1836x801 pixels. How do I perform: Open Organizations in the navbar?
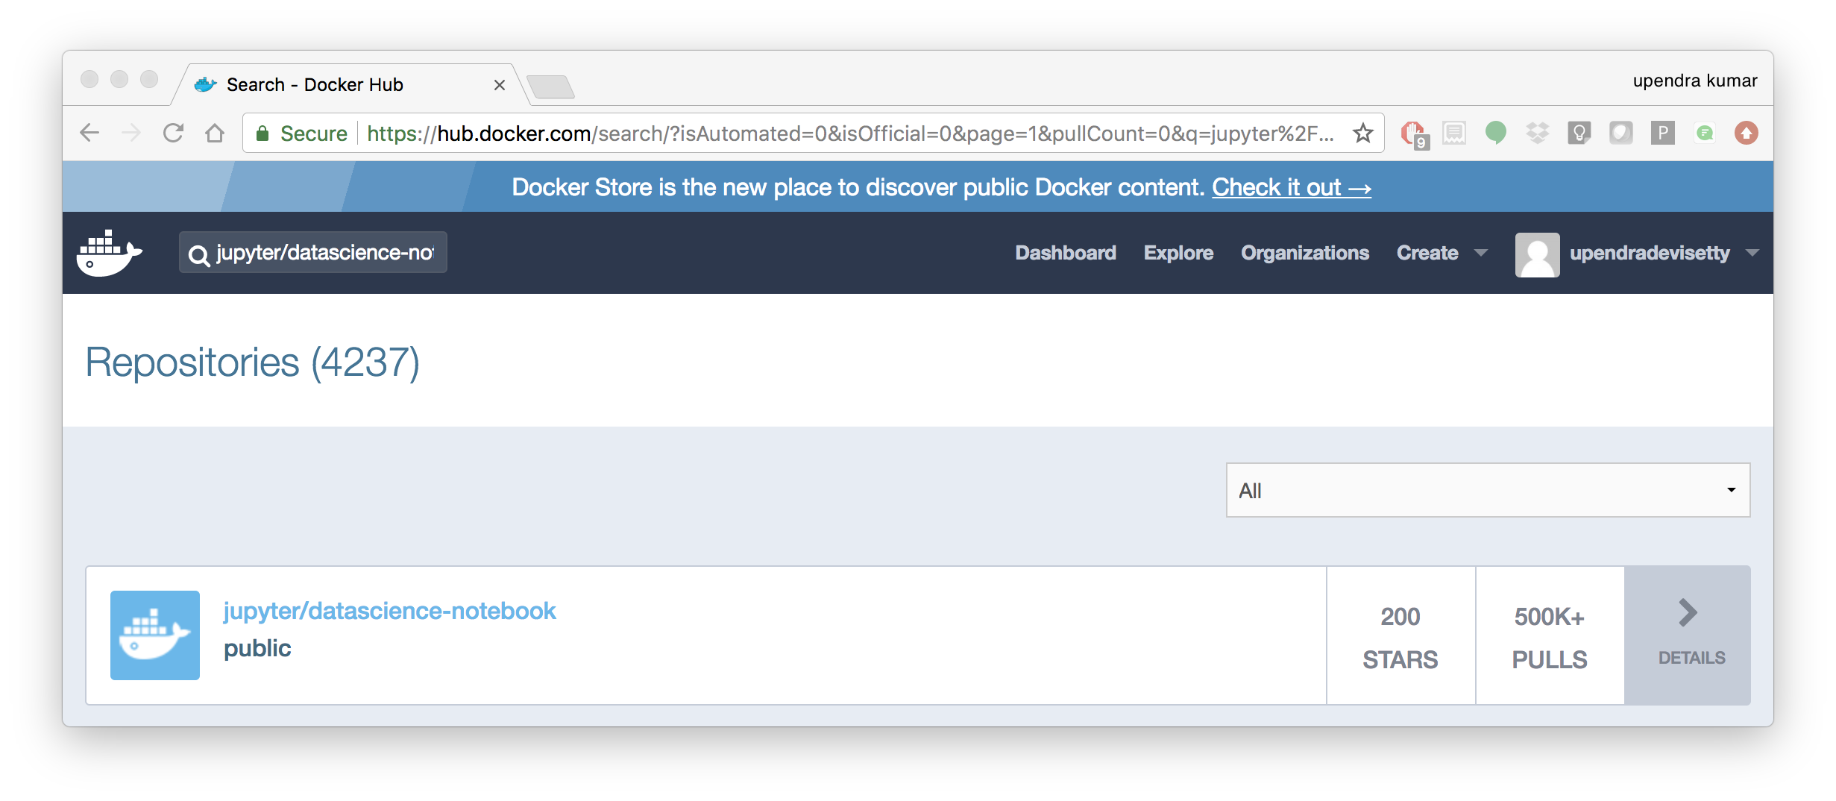[x=1305, y=253]
